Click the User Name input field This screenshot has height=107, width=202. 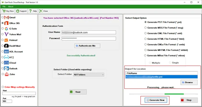(89, 32)
